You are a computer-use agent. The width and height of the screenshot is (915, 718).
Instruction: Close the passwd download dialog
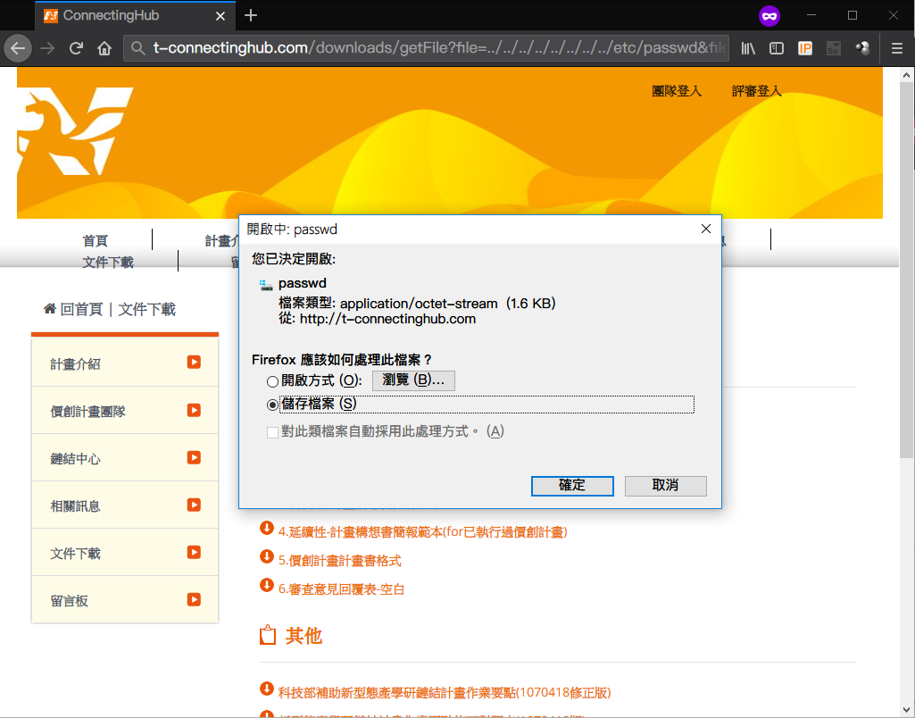pos(706,229)
